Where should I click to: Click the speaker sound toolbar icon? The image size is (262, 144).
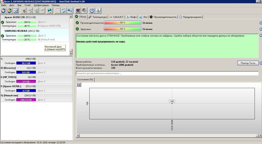point(84,11)
